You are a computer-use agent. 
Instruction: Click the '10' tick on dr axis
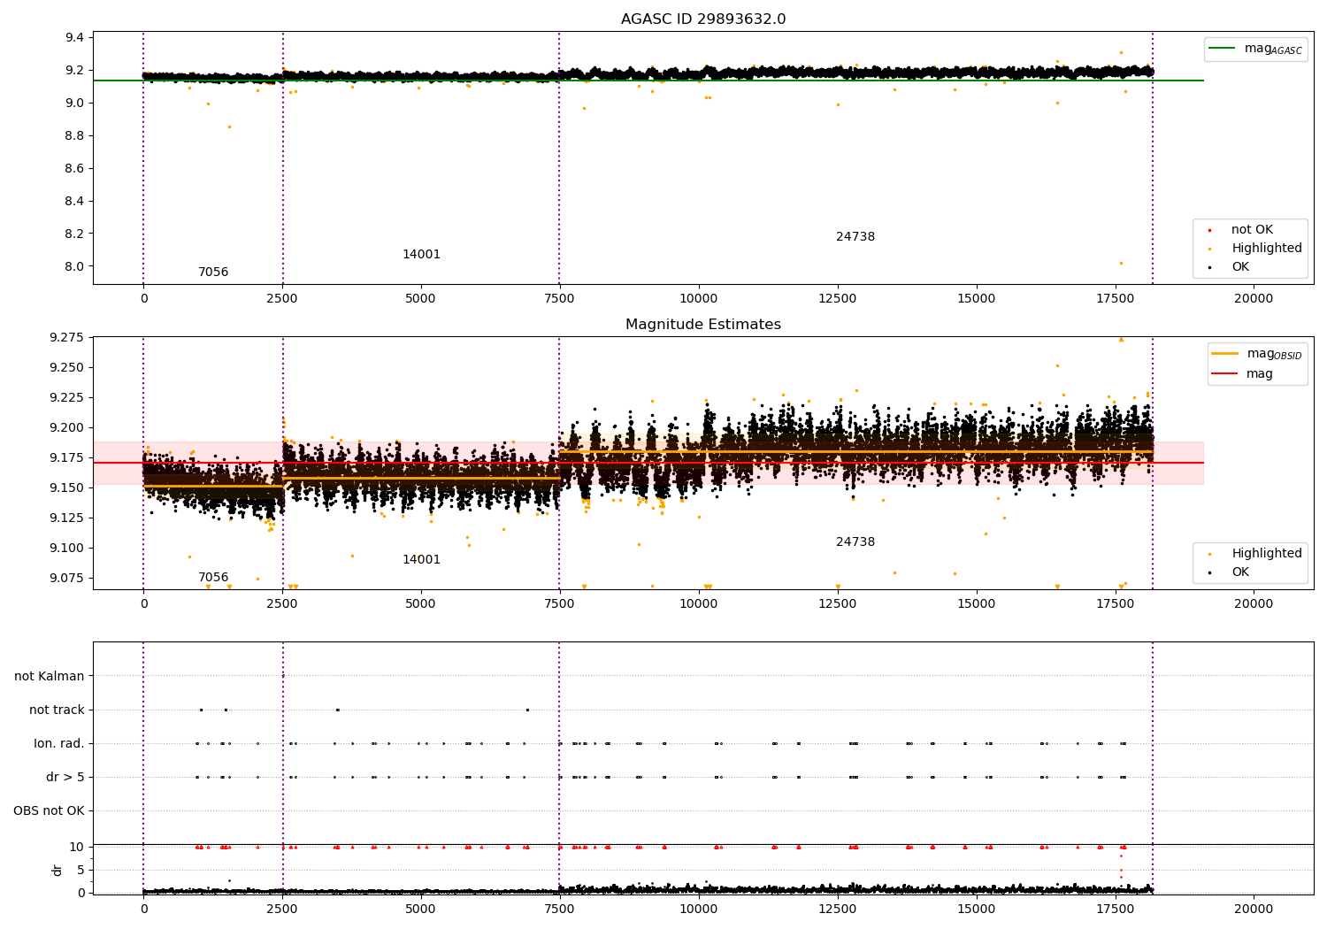point(77,848)
